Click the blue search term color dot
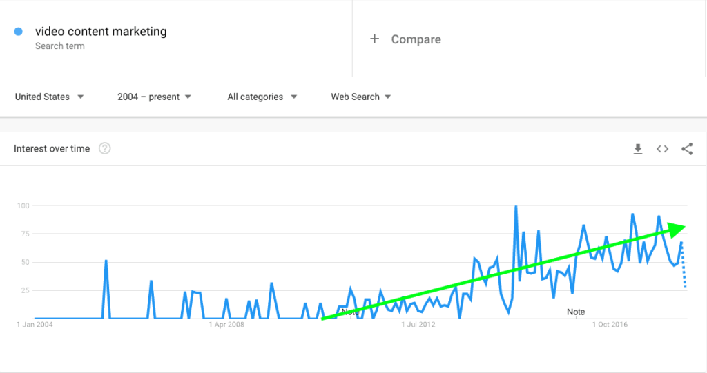 click(19, 32)
